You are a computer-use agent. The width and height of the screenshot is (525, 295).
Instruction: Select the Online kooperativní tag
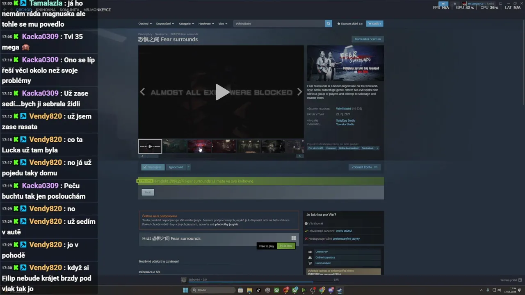coord(349,148)
